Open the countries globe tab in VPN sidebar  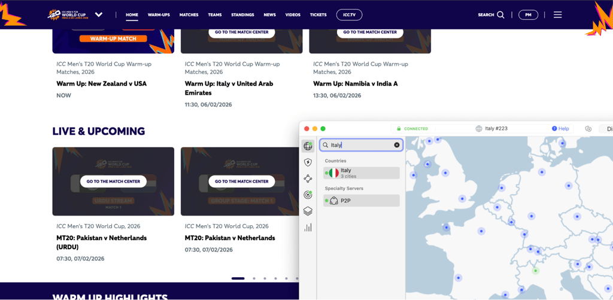pos(308,146)
